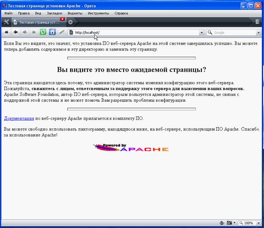Open the Закладки menu
264x228 pixels.
(x=55, y=13)
